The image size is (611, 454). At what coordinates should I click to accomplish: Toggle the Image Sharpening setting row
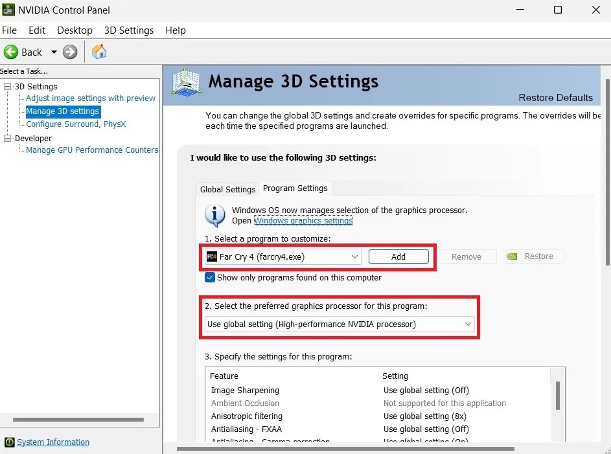(x=244, y=390)
